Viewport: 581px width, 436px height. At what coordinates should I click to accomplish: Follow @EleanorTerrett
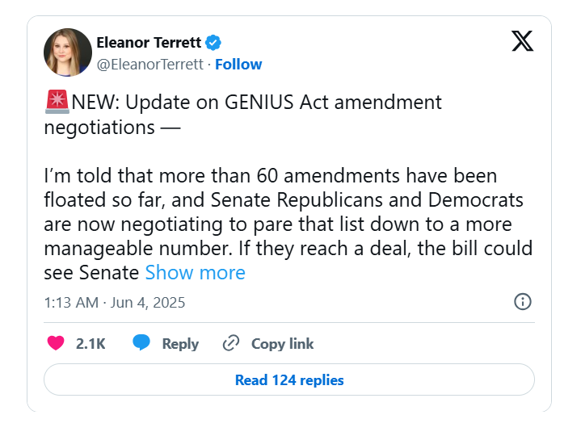(x=238, y=65)
